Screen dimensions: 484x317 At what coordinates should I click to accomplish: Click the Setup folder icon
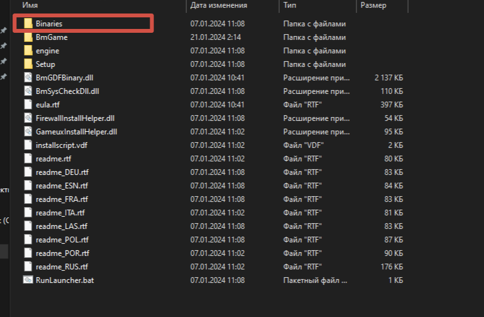click(x=28, y=64)
